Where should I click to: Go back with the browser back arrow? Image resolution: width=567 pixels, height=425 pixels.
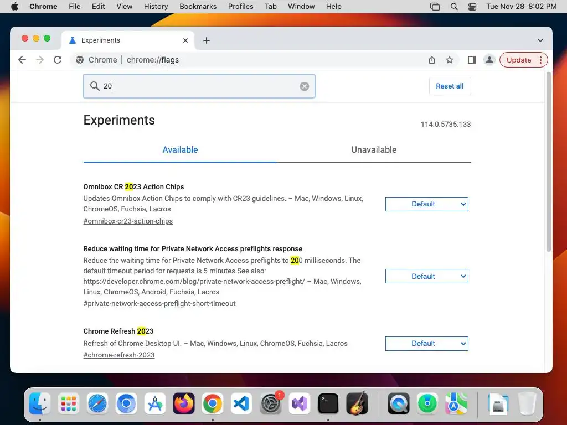[x=22, y=60]
